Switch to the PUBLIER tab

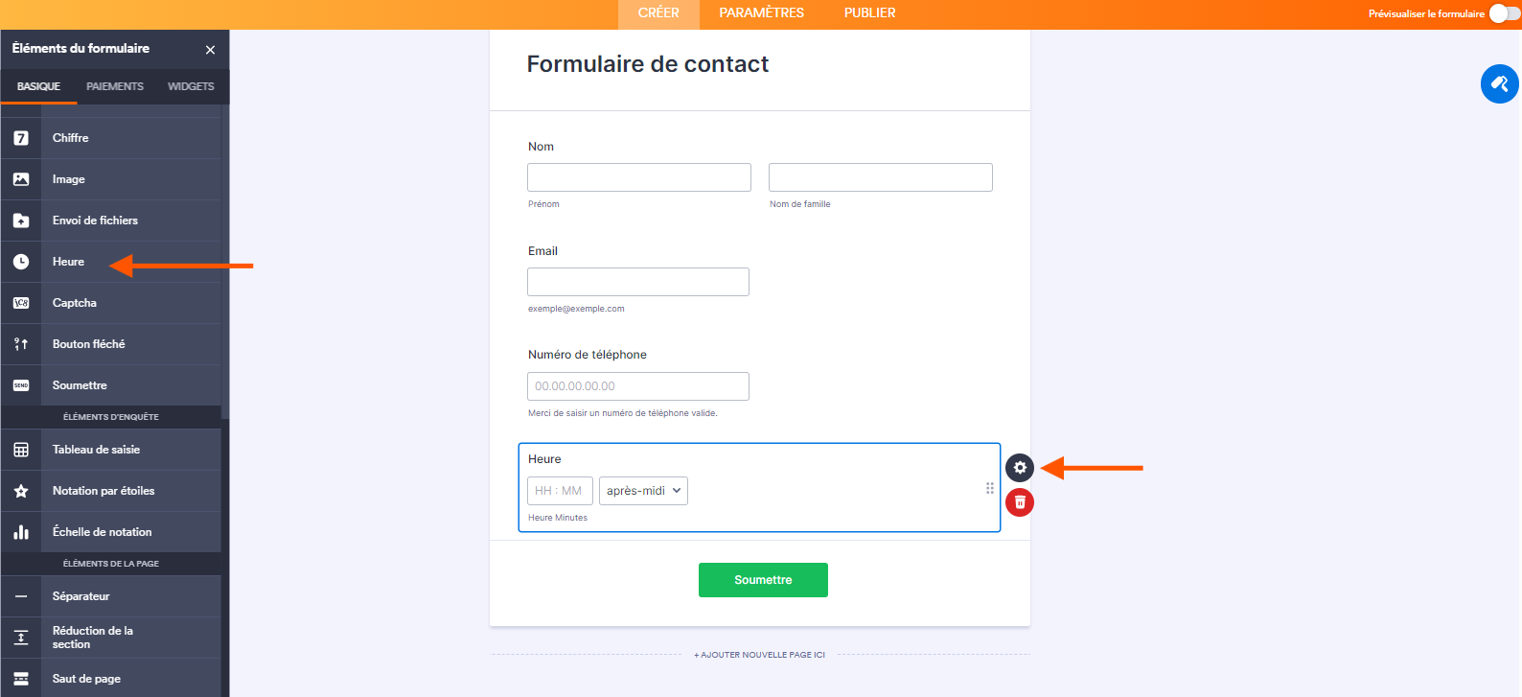point(869,13)
